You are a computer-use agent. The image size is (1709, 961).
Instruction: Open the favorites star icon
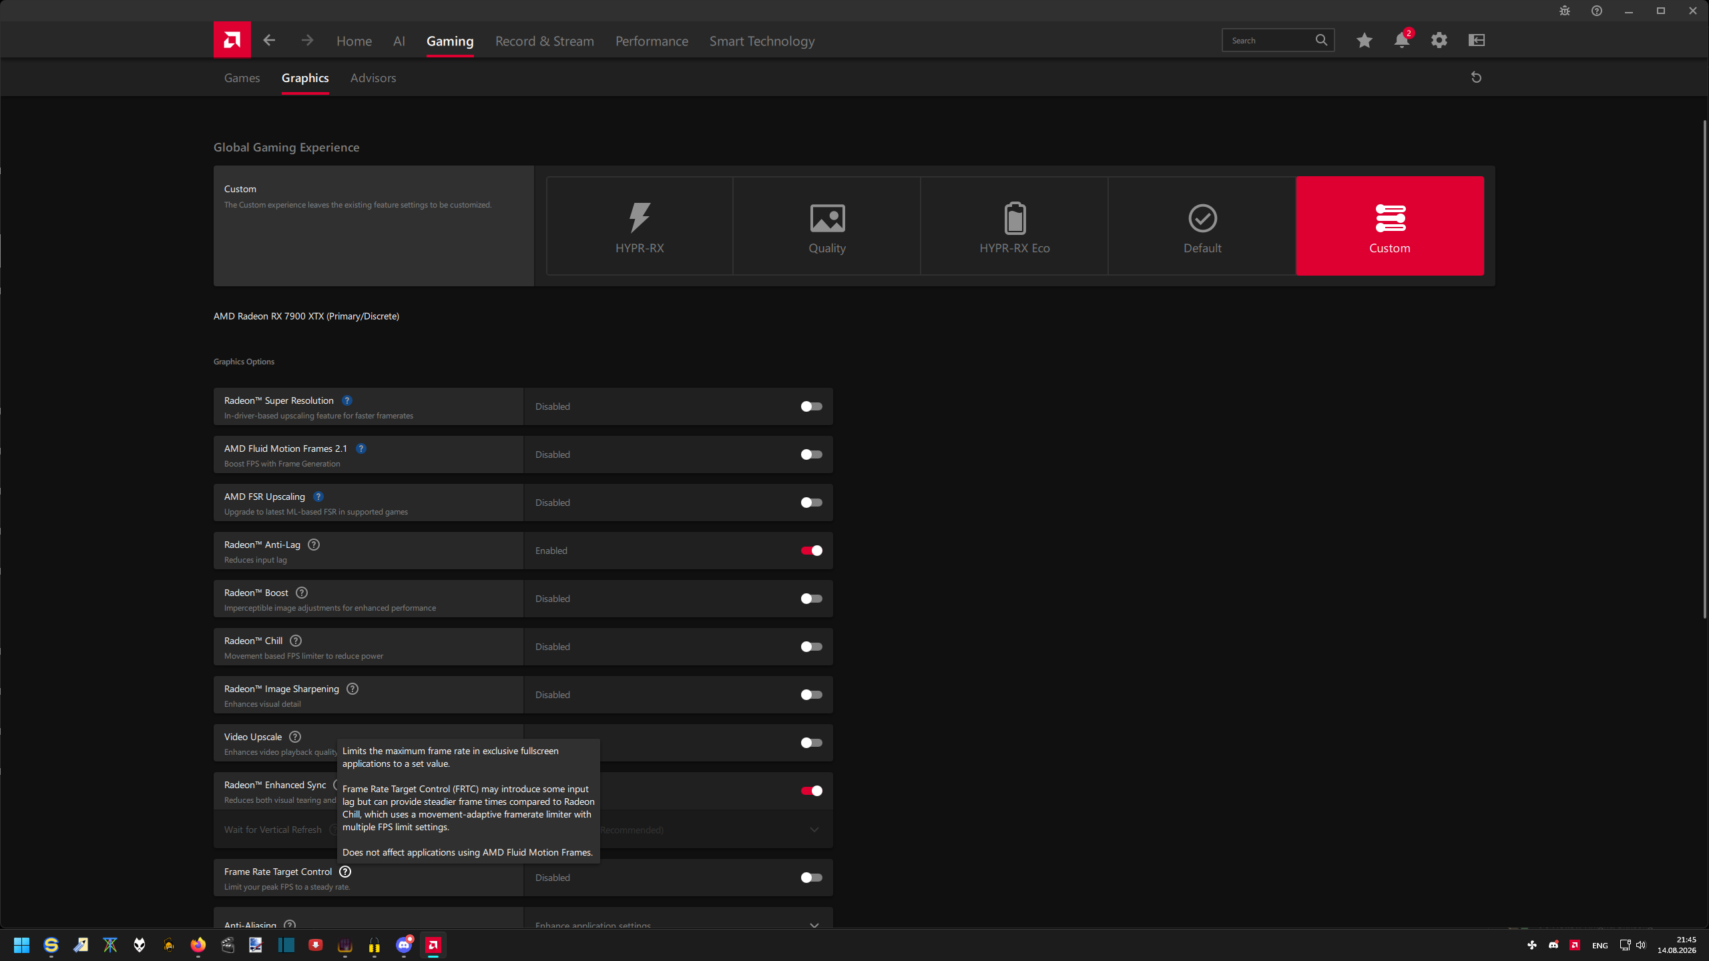1365,40
